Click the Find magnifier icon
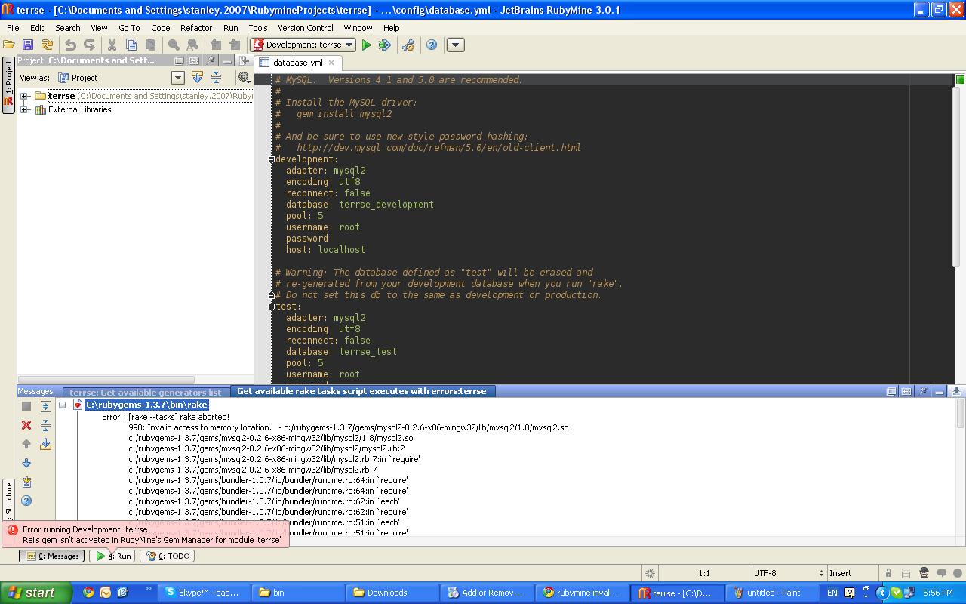Image resolution: width=966 pixels, height=604 pixels. 174,45
